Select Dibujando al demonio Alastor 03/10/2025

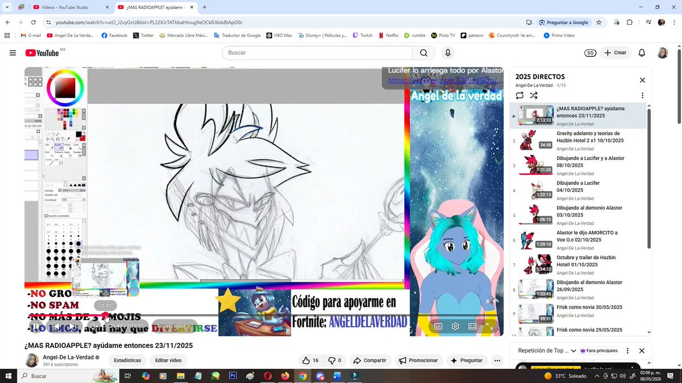(578, 216)
